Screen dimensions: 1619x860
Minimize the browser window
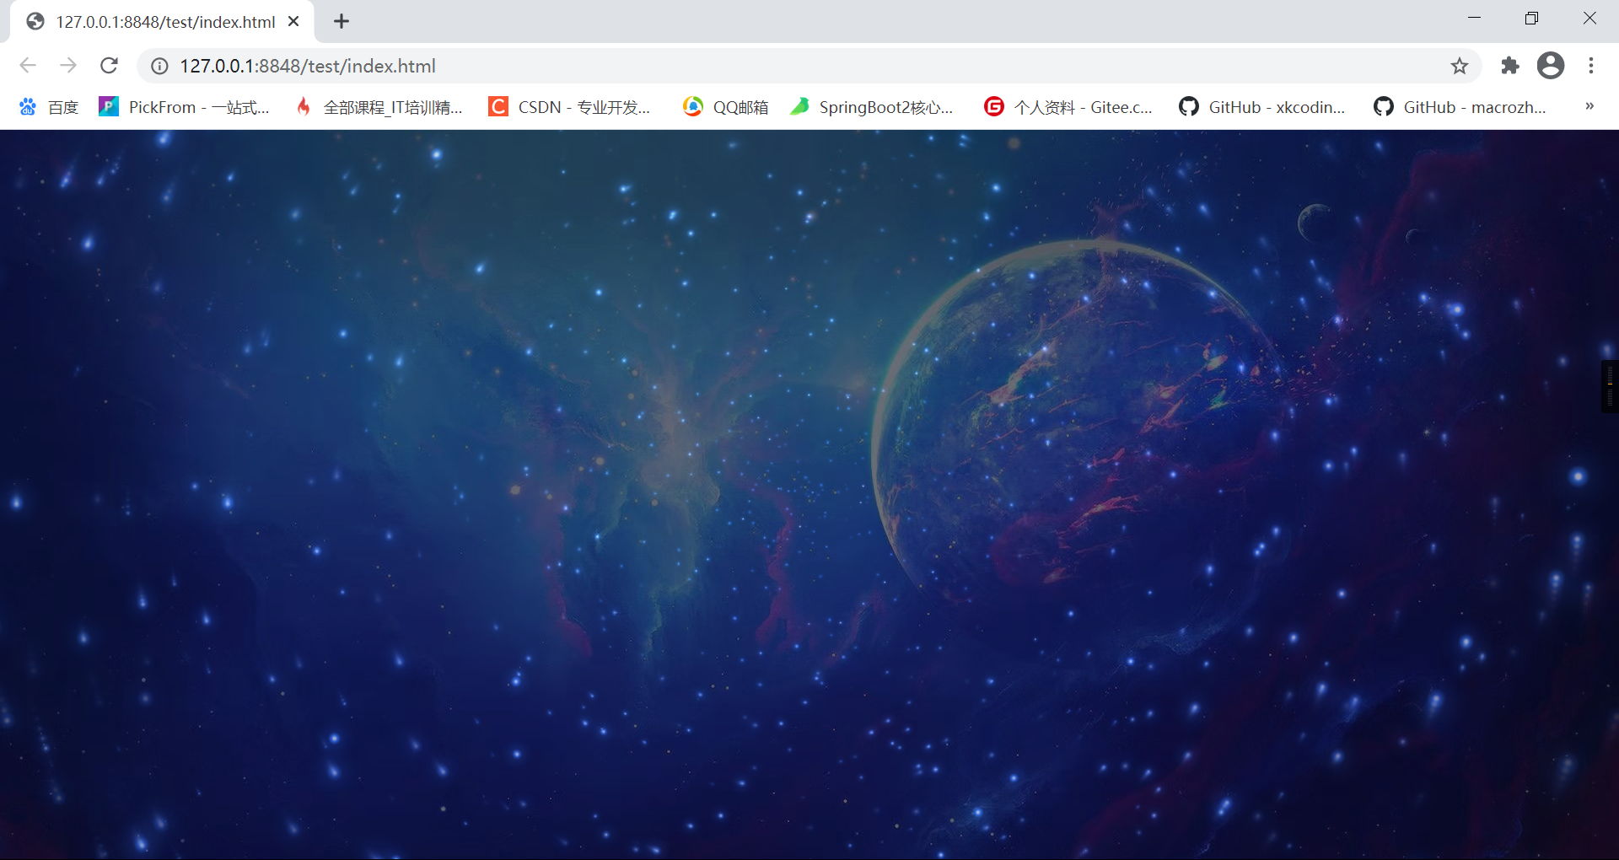(x=1474, y=18)
